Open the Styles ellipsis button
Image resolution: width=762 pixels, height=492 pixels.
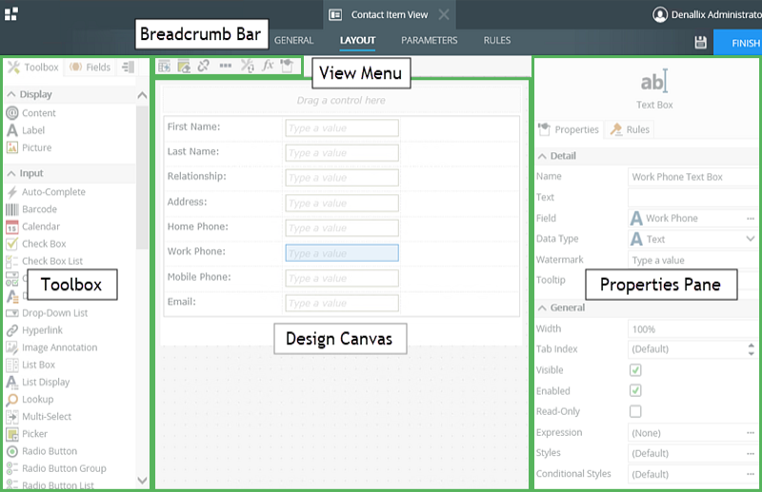(x=751, y=454)
